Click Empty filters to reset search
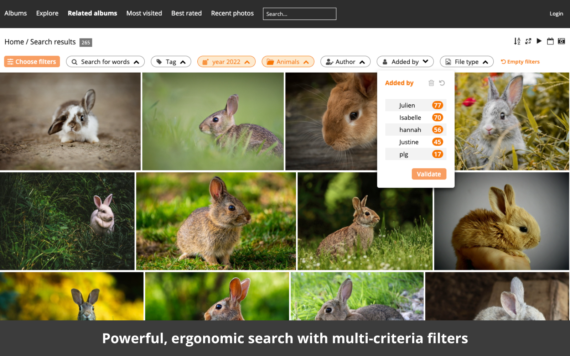The width and height of the screenshot is (570, 356). tap(520, 61)
